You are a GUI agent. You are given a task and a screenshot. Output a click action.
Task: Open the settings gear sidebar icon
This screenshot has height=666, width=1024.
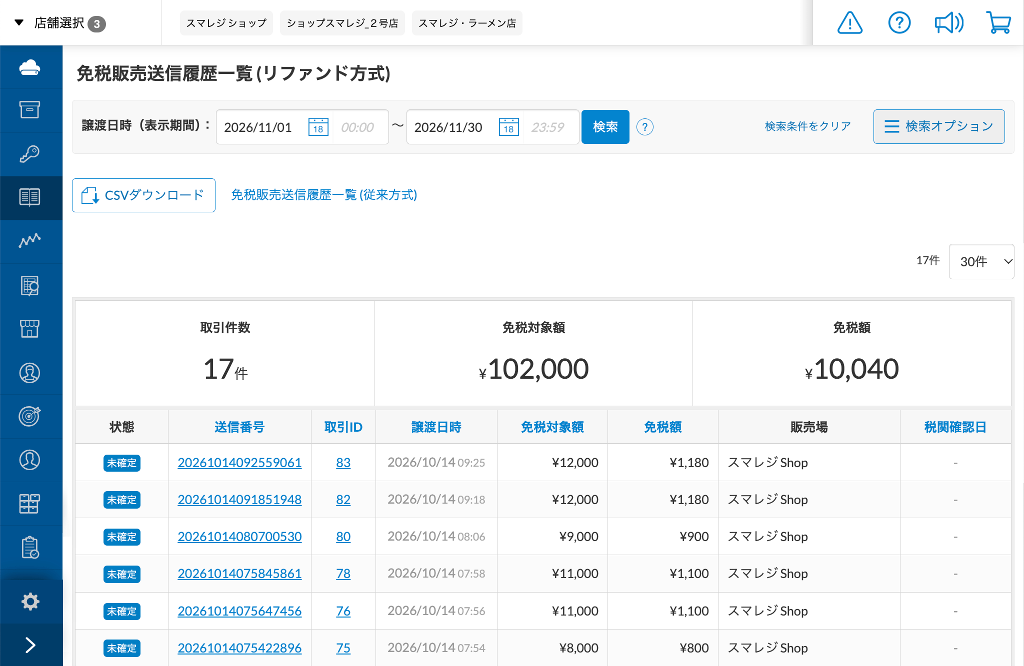(30, 602)
